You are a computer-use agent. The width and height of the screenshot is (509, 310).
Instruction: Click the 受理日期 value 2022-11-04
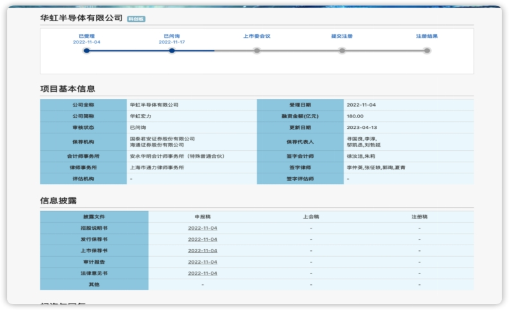click(x=361, y=105)
